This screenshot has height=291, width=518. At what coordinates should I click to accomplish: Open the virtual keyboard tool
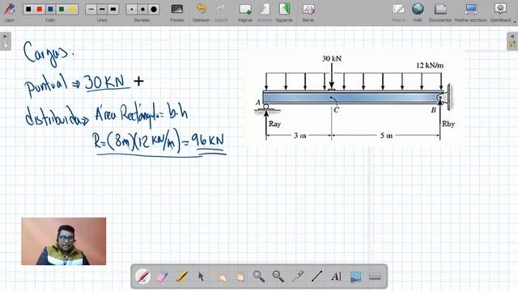tap(375, 276)
